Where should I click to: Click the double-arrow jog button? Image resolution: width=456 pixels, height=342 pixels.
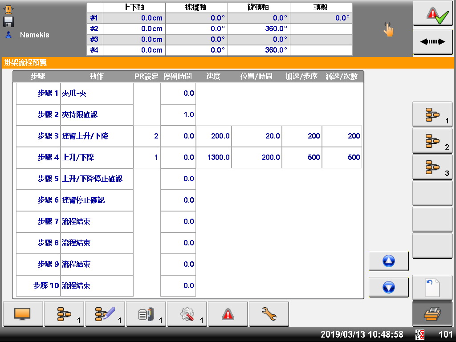coord(433,41)
